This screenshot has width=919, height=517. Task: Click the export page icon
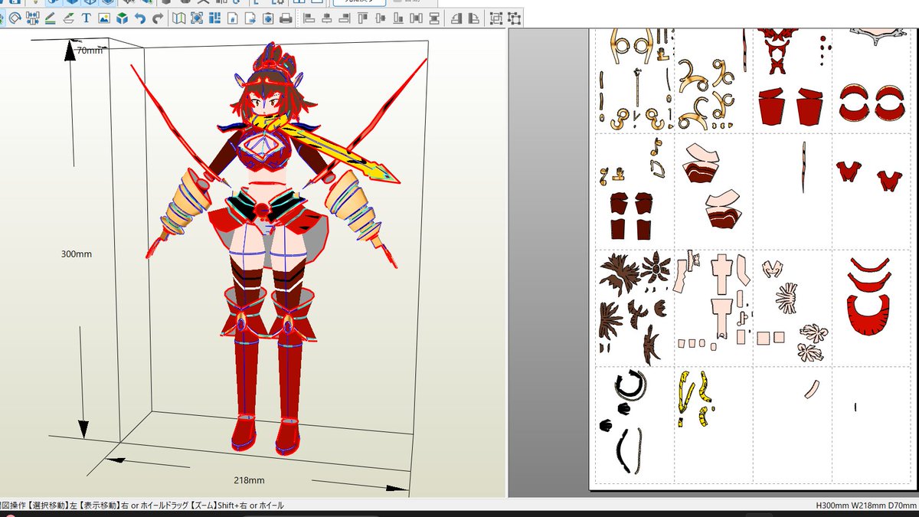250,18
